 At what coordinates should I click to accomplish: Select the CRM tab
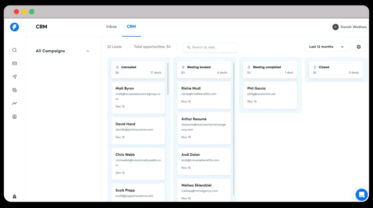[x=131, y=27]
